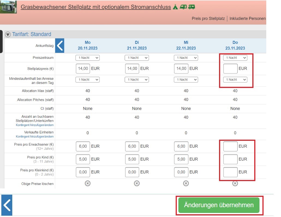The image size is (281, 217).
Task: Click the Mi 22.11.2023 column header
Action: (x=186, y=45)
